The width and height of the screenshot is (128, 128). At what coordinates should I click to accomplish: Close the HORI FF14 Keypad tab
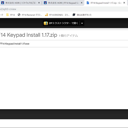[x=82, y=3]
